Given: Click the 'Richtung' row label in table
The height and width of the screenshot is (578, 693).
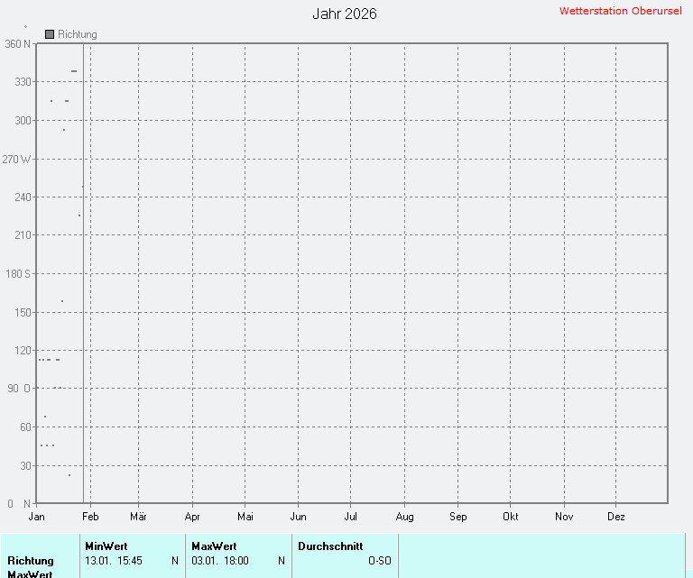Looking at the screenshot, I should (31, 561).
